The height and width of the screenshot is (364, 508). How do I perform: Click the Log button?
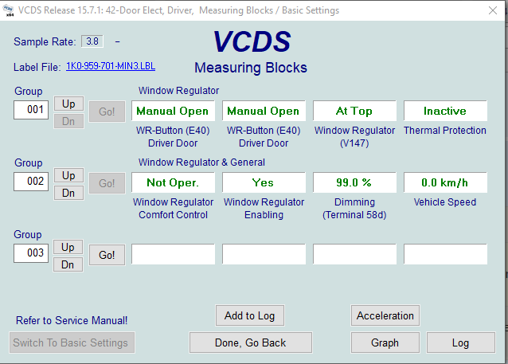click(x=461, y=342)
